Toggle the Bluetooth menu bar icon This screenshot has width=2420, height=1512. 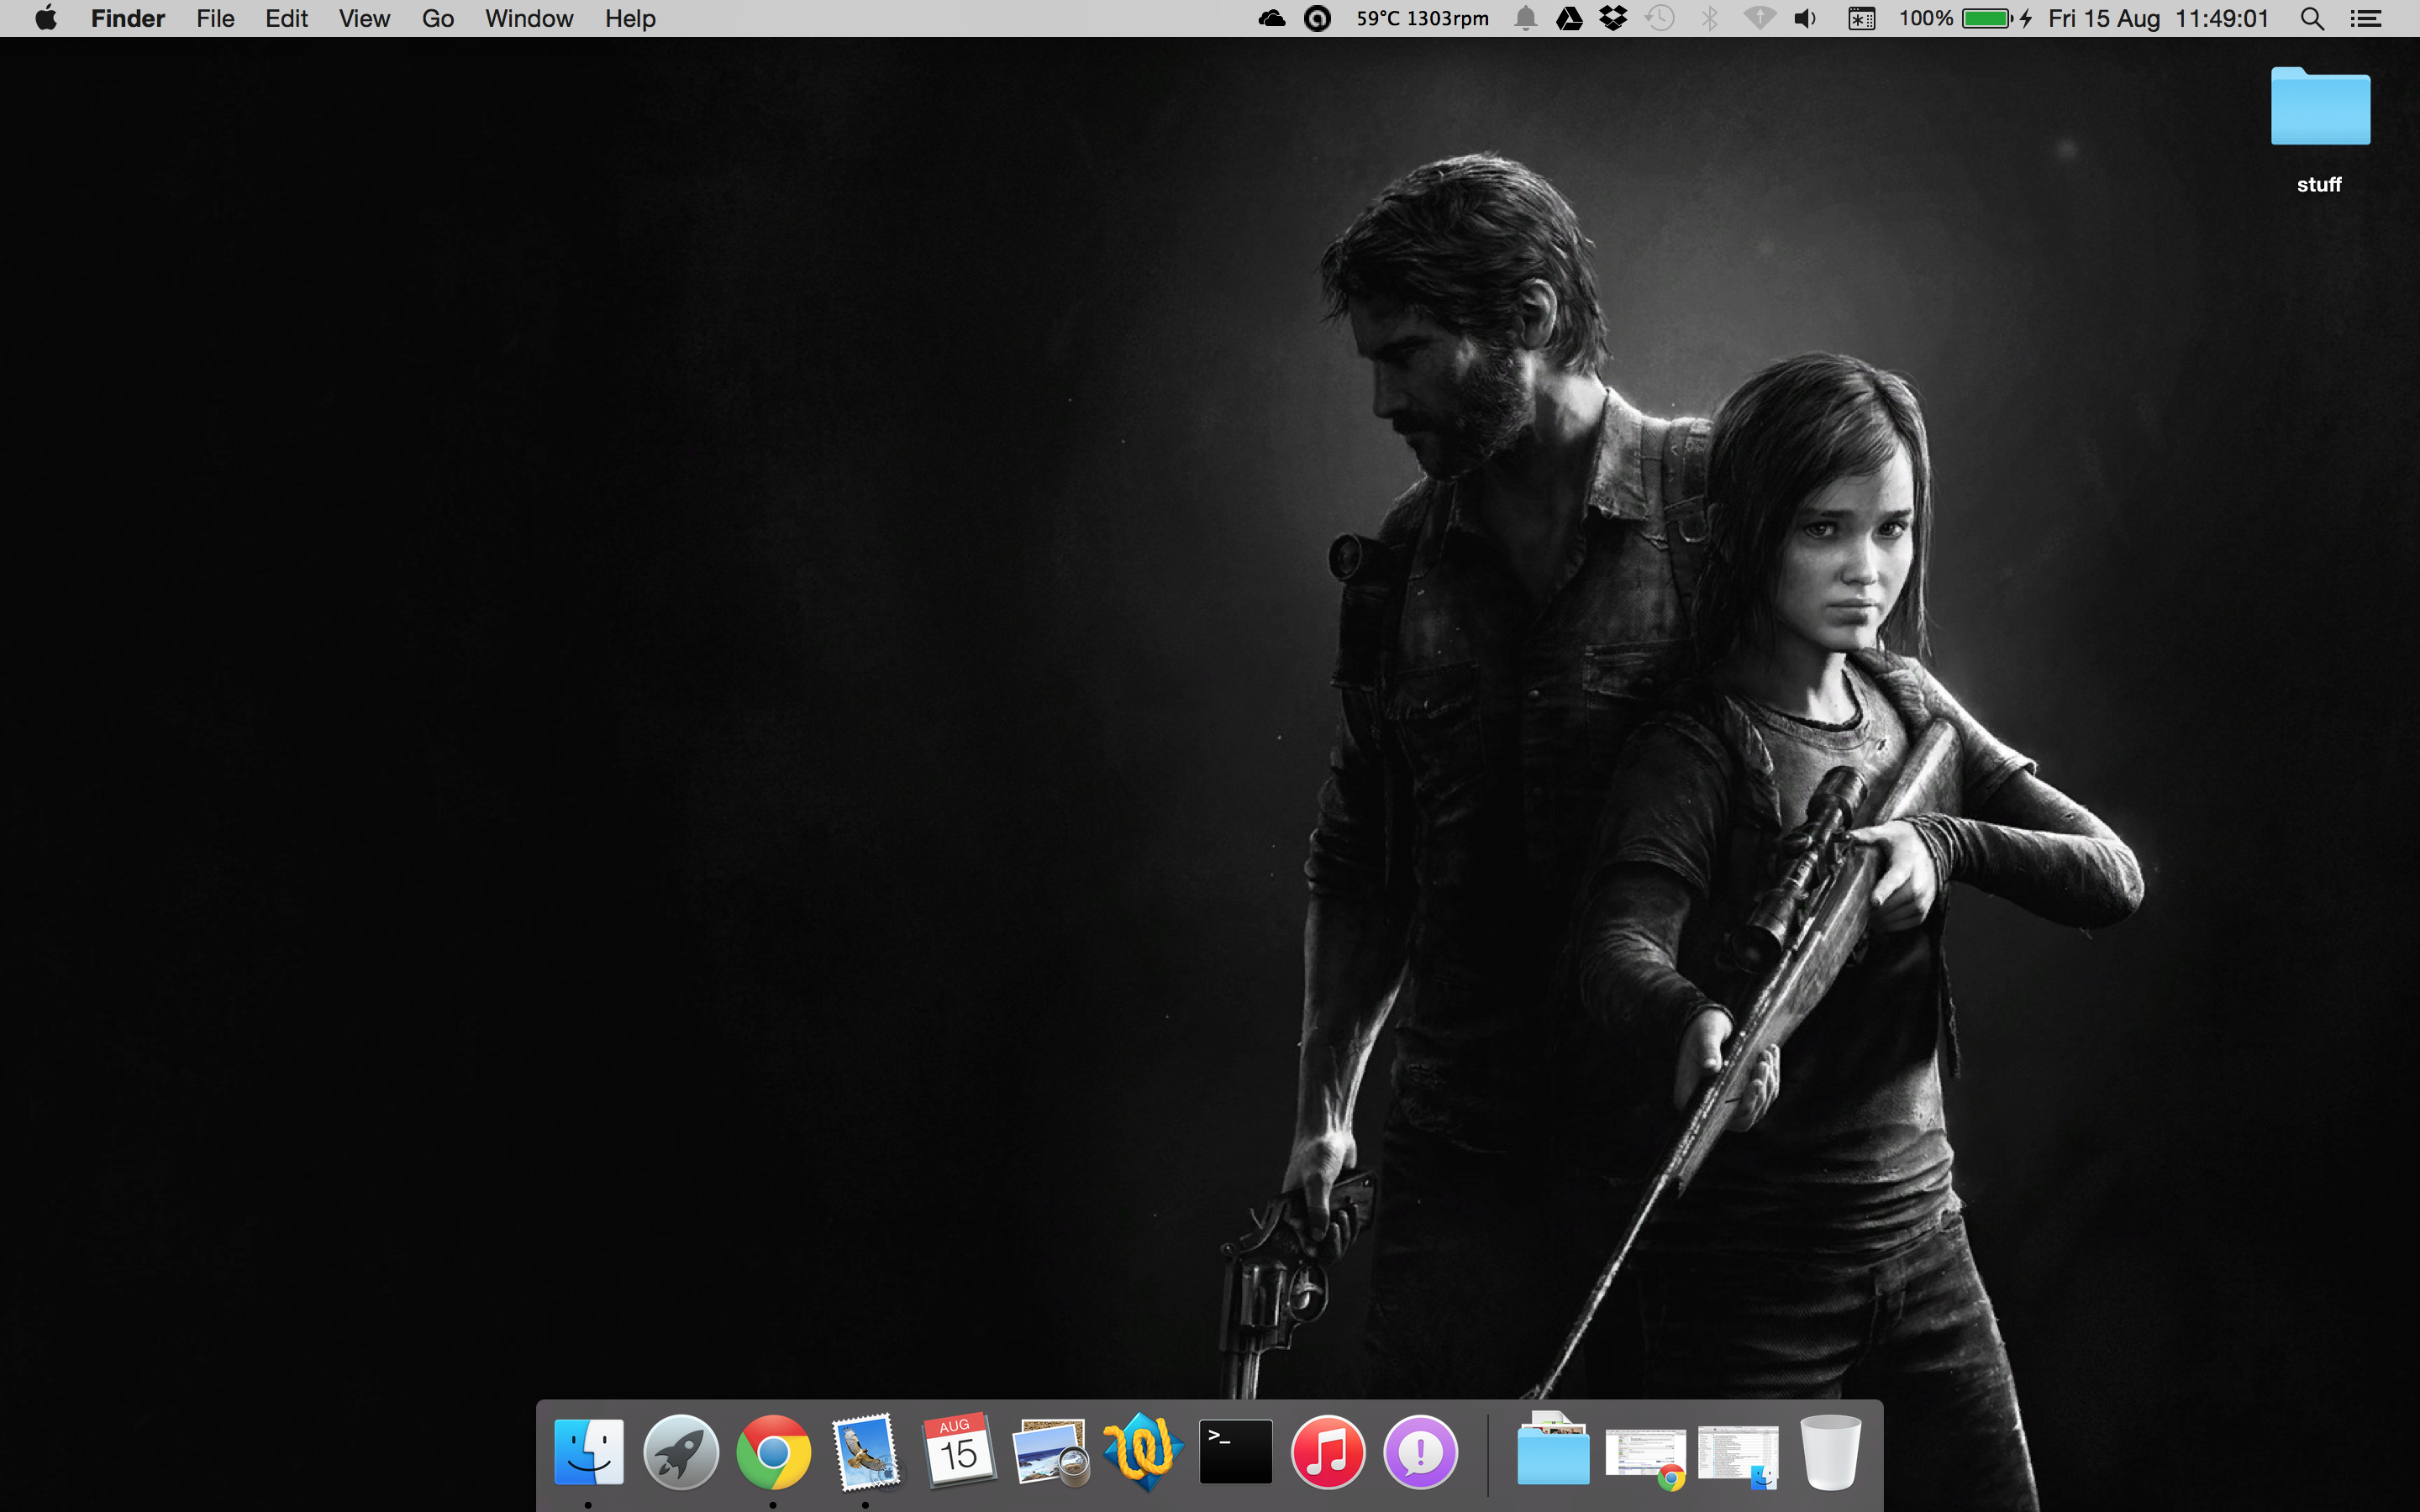[x=1709, y=18]
